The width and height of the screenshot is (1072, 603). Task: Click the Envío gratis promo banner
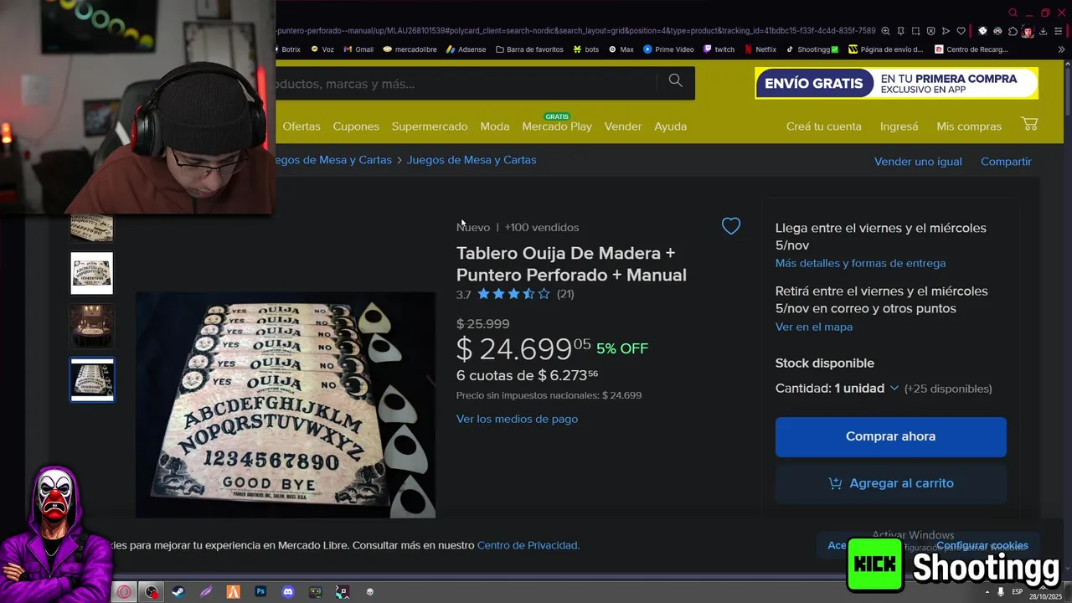click(896, 83)
